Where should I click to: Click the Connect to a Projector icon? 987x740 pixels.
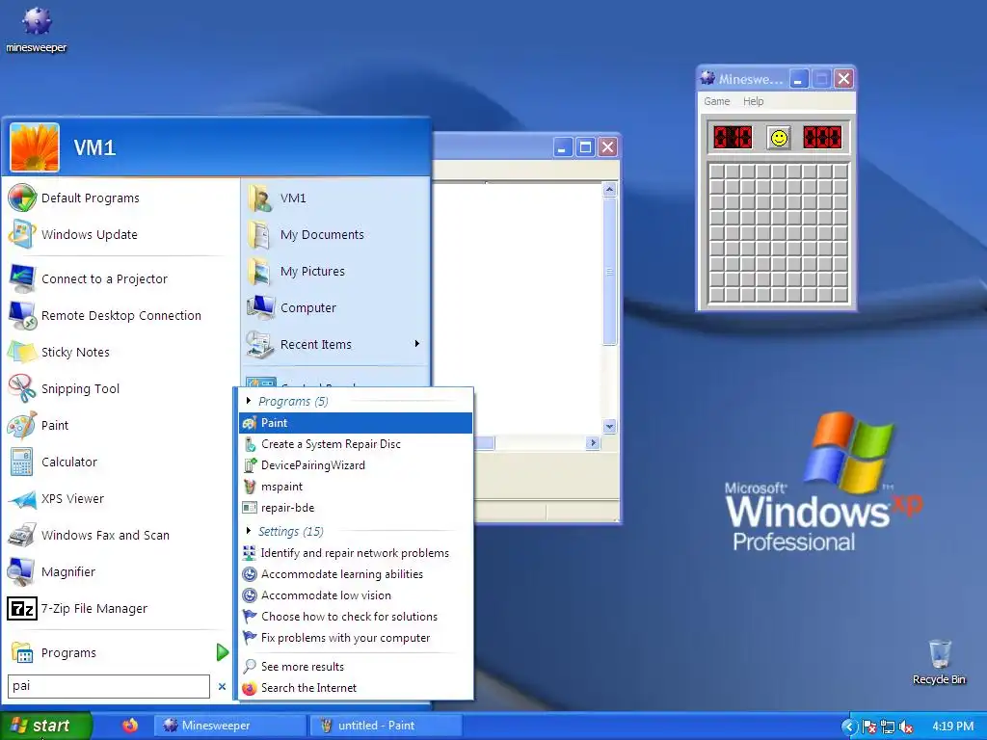tap(22, 278)
